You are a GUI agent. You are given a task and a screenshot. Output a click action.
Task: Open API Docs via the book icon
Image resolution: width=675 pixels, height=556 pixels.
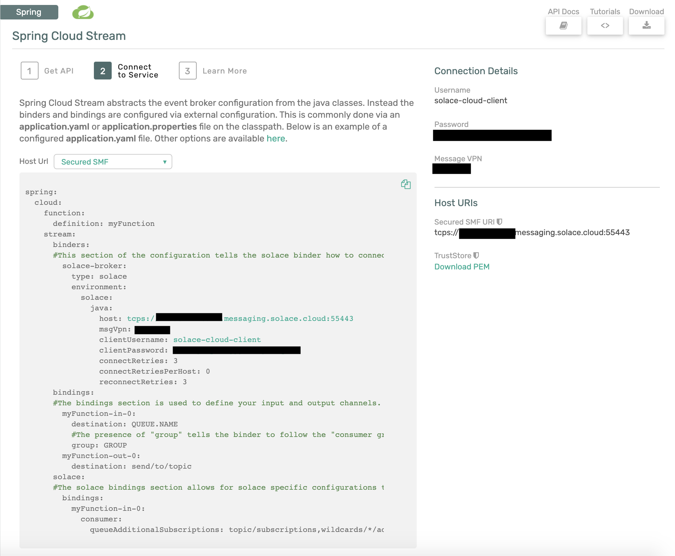(563, 25)
